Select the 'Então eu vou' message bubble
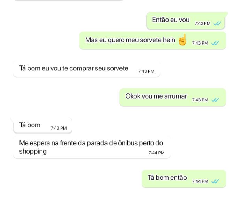Screen dimensions: 234x209 click(x=171, y=20)
